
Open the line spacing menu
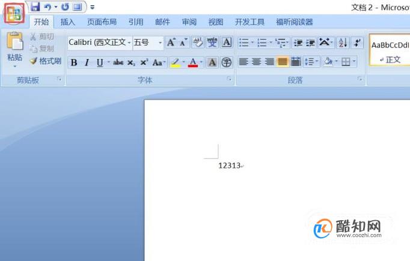(311, 62)
